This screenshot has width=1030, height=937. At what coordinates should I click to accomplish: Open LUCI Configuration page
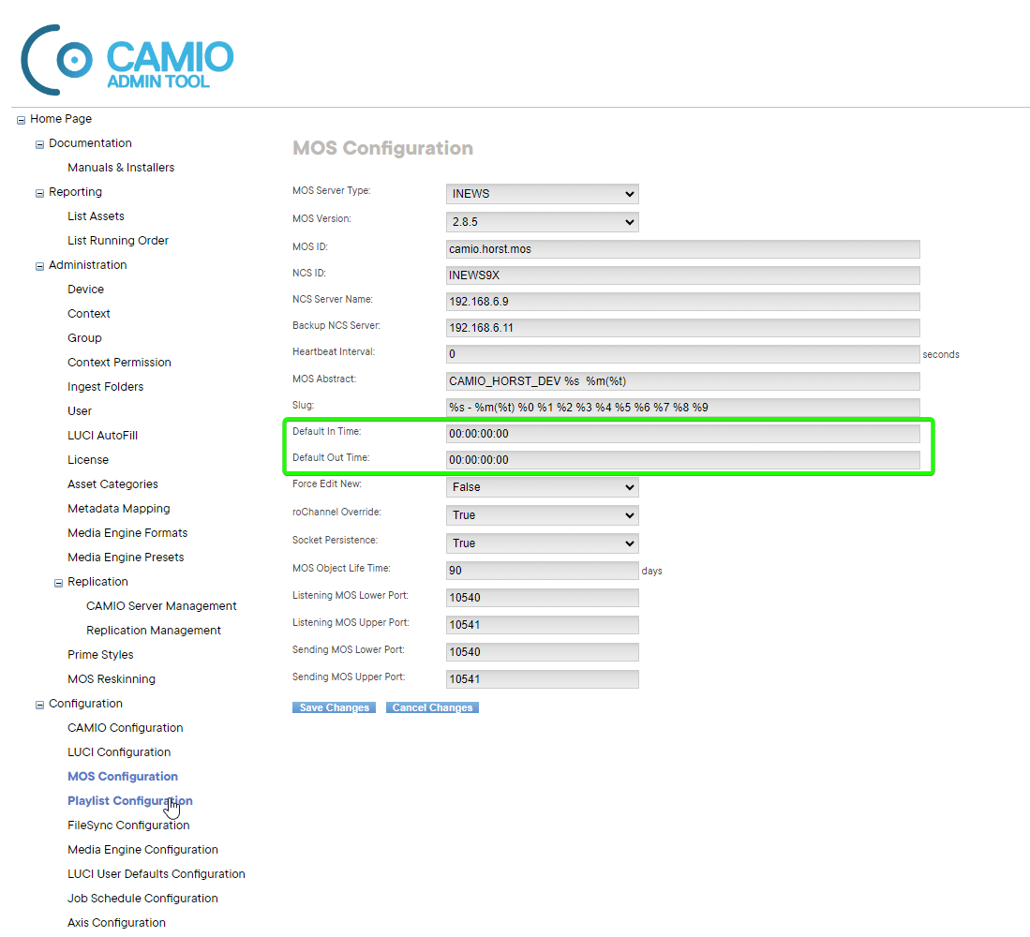point(119,751)
